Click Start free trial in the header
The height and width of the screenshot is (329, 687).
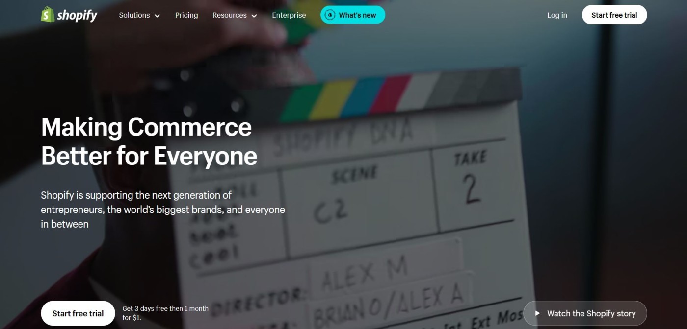(x=614, y=15)
